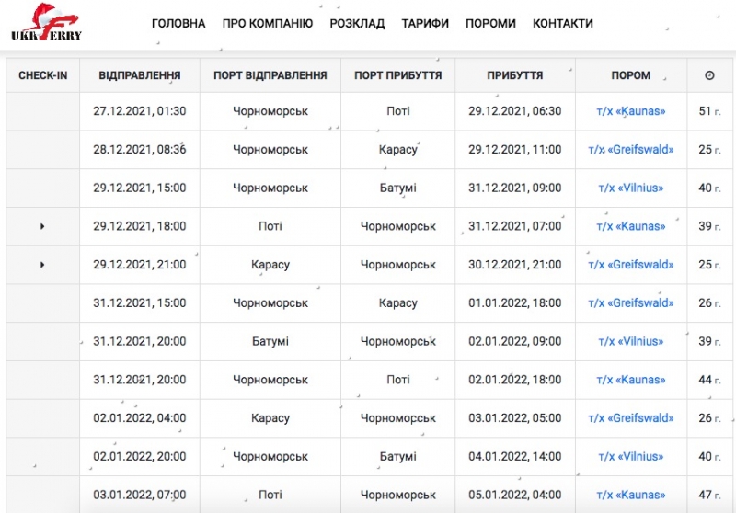This screenshot has height=513, width=736.
Task: Navigate to ПОРОМИ in the top menu
Action: (490, 24)
